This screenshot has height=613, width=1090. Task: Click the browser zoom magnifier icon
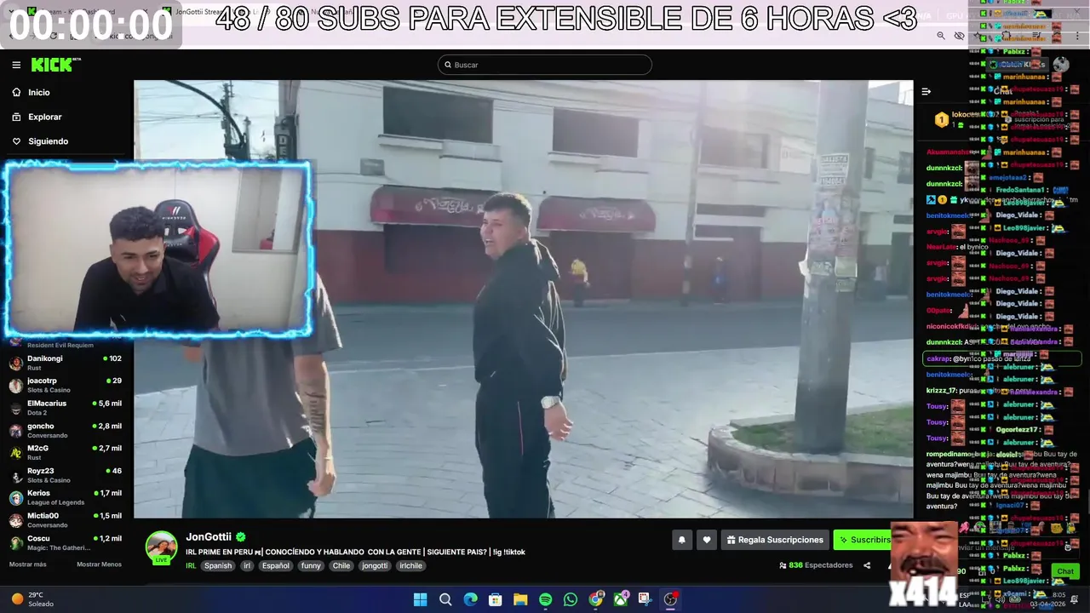(941, 36)
